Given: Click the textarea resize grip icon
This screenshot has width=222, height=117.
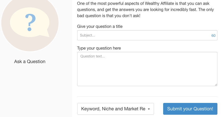Looking at the screenshot, I should 216,85.
